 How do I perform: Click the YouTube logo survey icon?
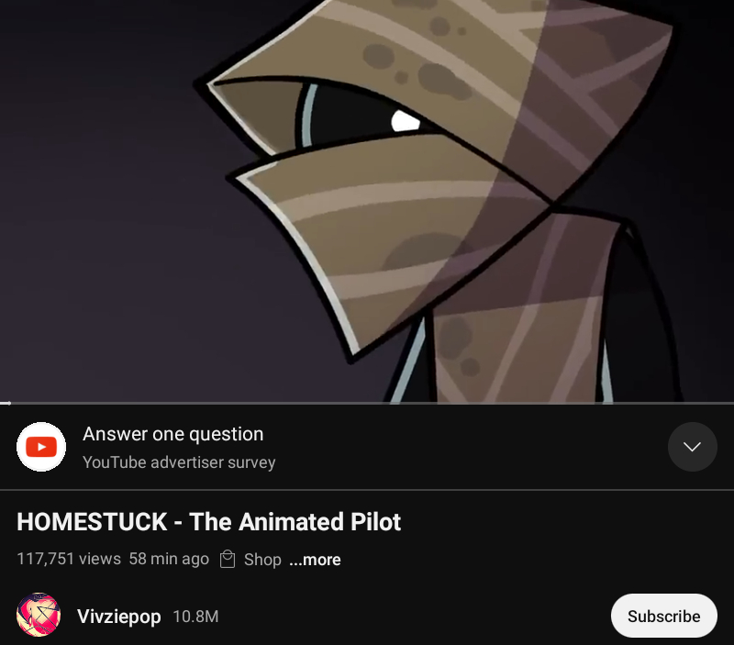pos(41,447)
